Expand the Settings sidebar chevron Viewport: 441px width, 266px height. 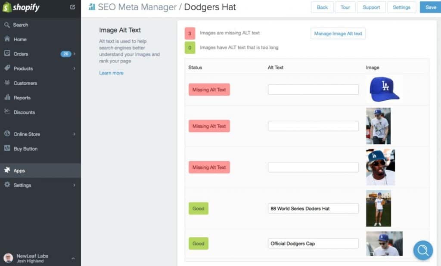click(75, 185)
